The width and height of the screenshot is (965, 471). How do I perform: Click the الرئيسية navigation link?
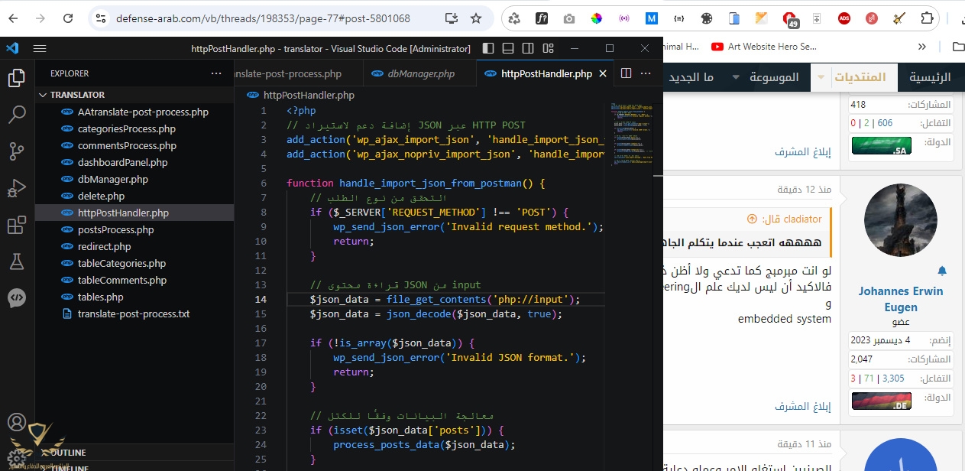coord(930,77)
